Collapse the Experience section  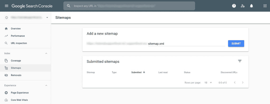pos(46,85)
